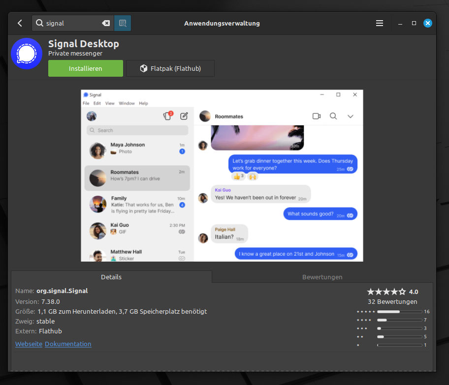This screenshot has width=449, height=385.
Task: Click the signal search field
Action: click(x=73, y=23)
